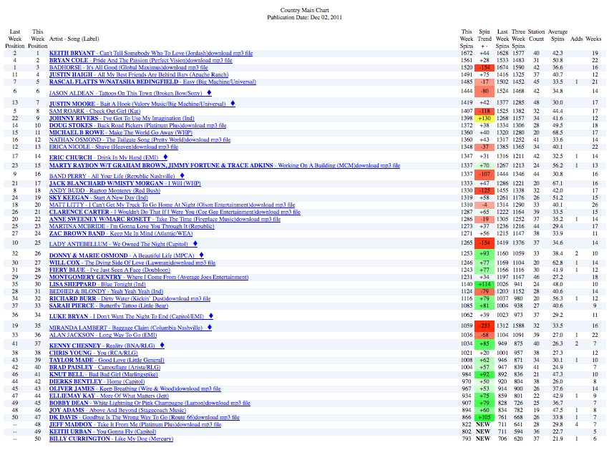609x450 pixels.
Task: Open Sam Roark Check Out Girl link
Action: coord(94,111)
